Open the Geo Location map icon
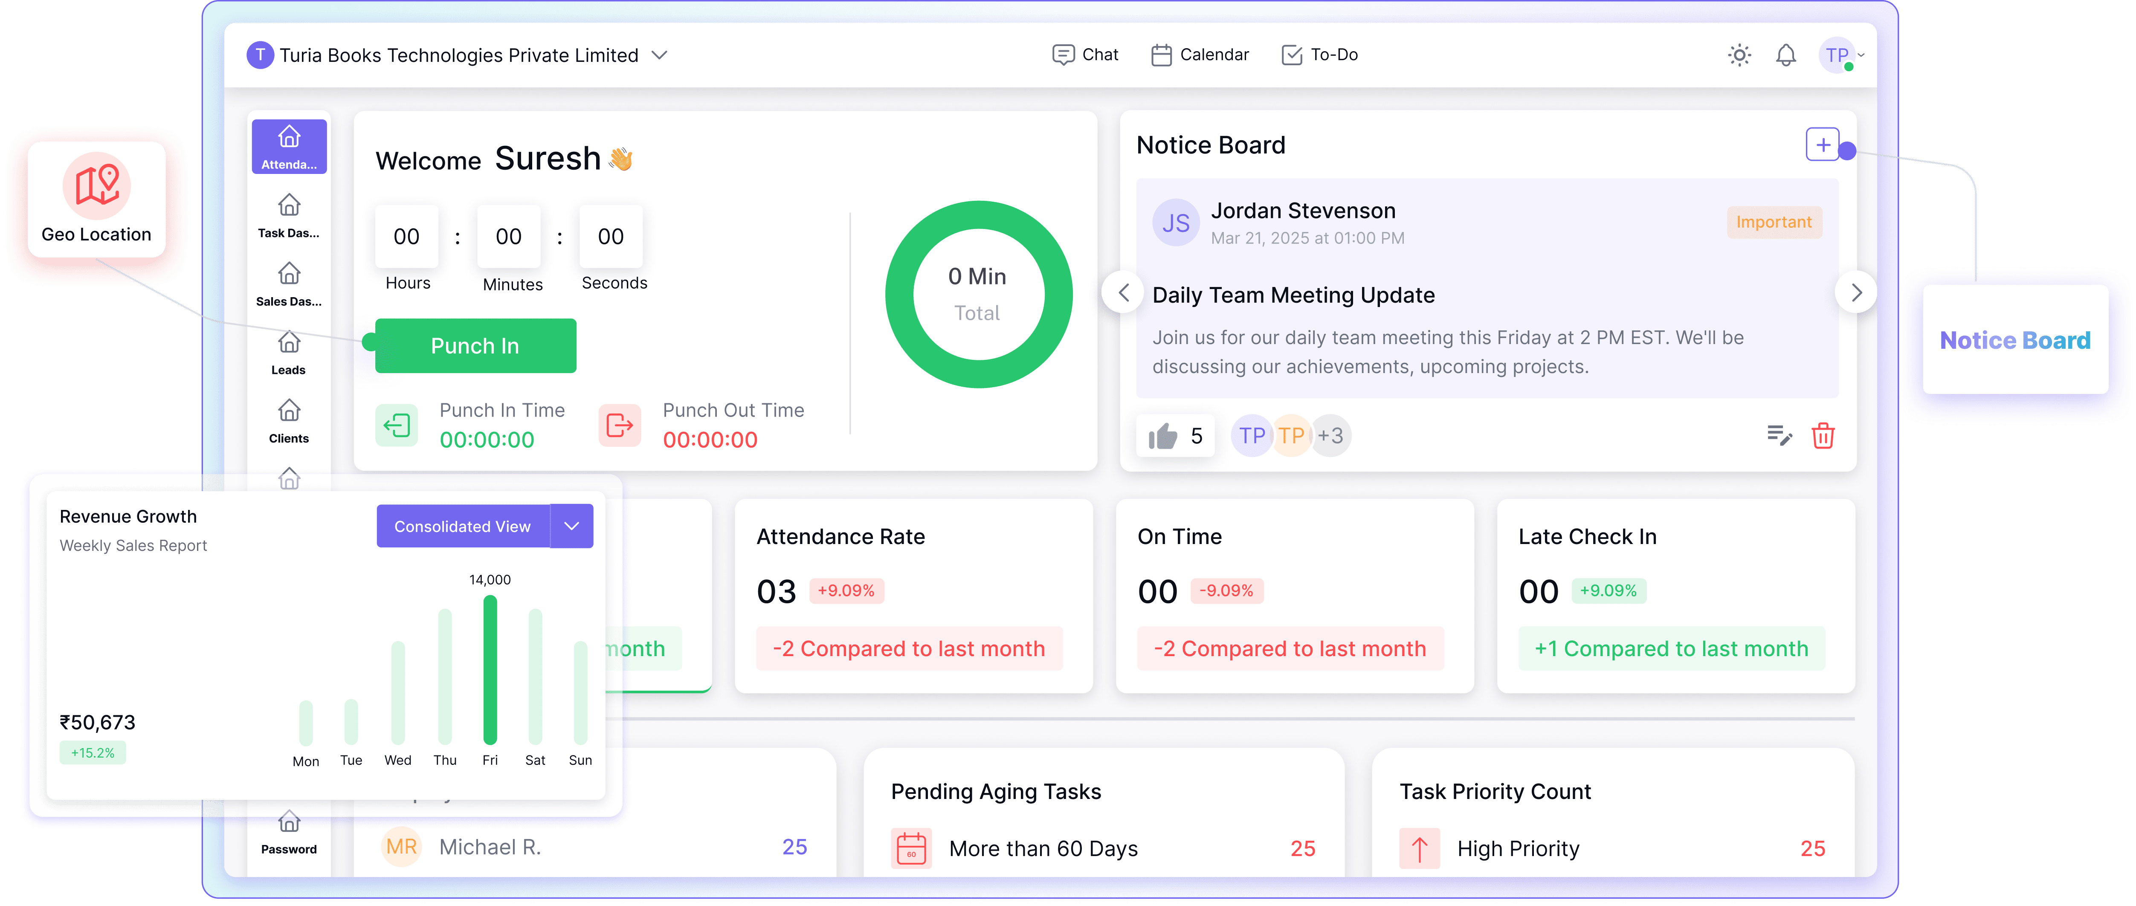Viewport: 2136px width, 906px height. pyautogui.click(x=97, y=185)
